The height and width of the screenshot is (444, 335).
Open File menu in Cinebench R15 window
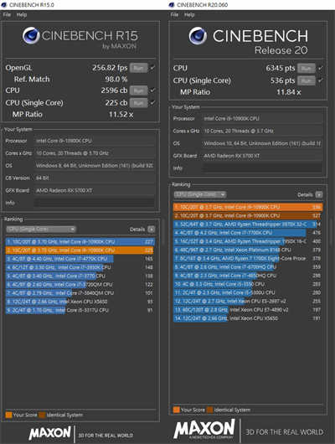click(7, 15)
